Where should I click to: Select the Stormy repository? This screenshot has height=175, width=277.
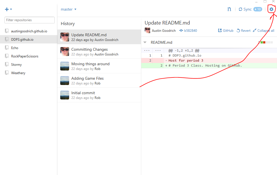(16, 65)
